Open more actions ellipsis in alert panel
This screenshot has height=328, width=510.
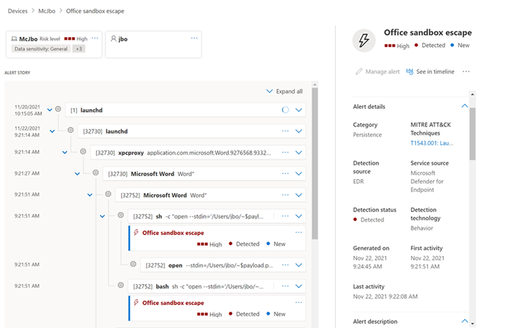click(466, 72)
